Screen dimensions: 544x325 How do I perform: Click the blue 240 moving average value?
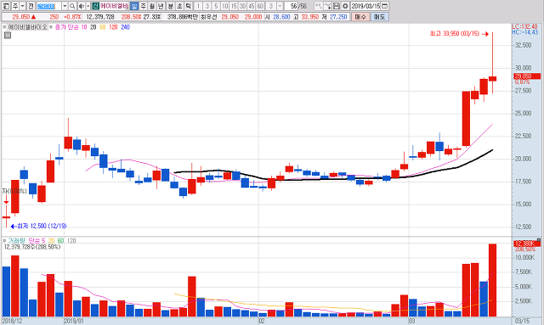coord(125,27)
